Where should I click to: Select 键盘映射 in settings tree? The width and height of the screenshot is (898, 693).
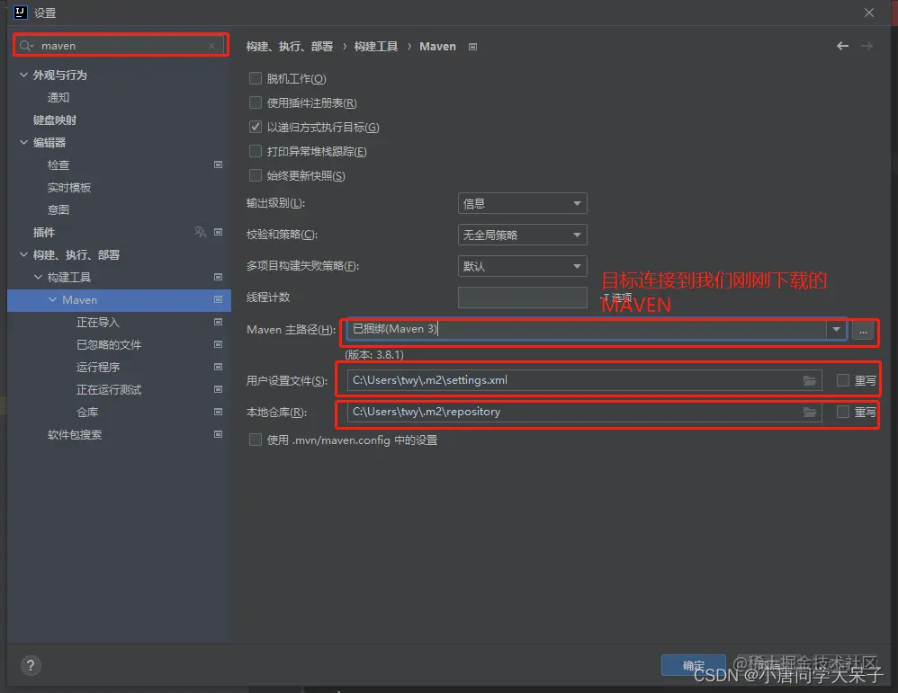(x=54, y=120)
